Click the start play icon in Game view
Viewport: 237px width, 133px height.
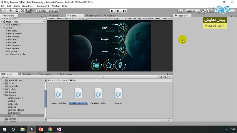[x=122, y=28]
